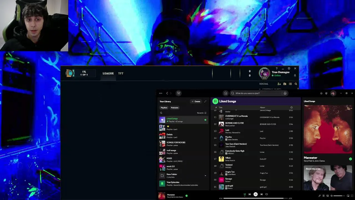355x200 pixels.
Task: Toggle liked check in bottom player bar
Action: pos(186,196)
